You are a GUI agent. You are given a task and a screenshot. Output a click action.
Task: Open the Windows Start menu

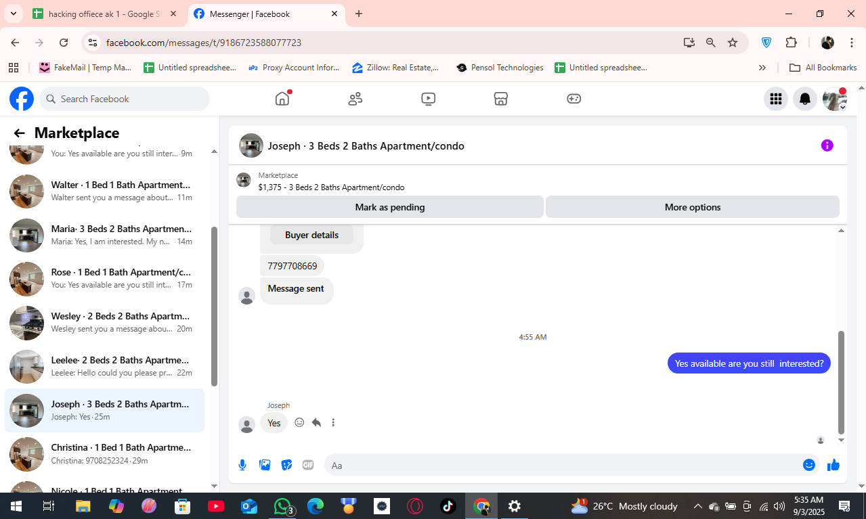16,506
